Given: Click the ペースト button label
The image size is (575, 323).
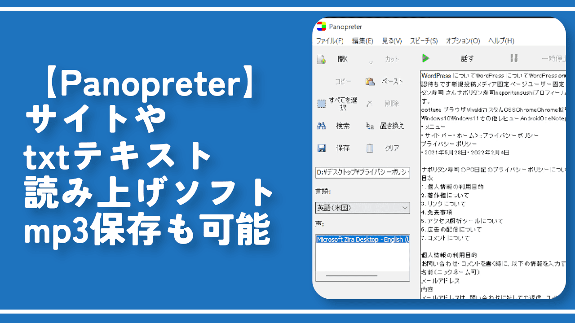Looking at the screenshot, I should coord(392,82).
